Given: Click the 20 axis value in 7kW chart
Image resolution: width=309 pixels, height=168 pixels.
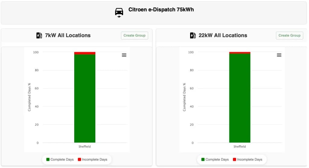Looking at the screenshot, I should [x=37, y=125].
